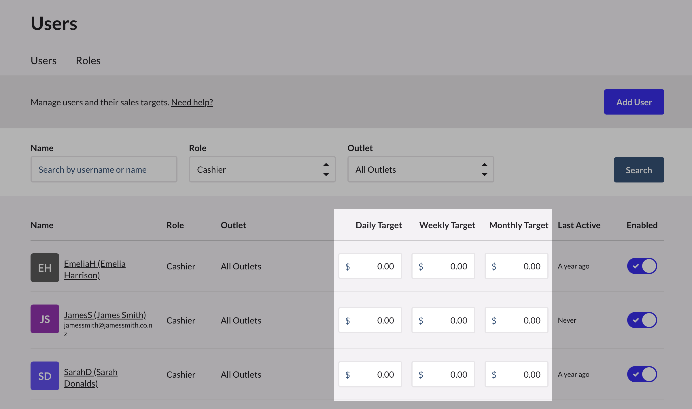The image size is (692, 409).
Task: Open the Need help? link
Action: point(192,102)
